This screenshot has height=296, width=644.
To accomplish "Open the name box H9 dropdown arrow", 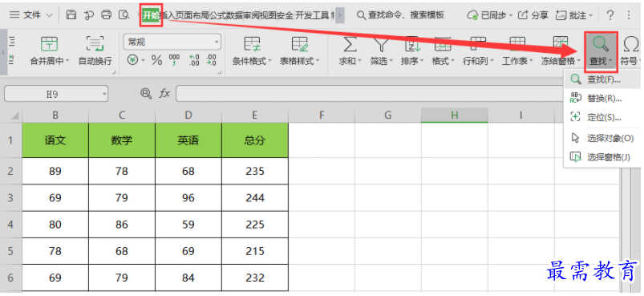I will [104, 94].
